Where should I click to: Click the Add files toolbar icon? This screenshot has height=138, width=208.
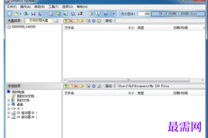(91, 14)
